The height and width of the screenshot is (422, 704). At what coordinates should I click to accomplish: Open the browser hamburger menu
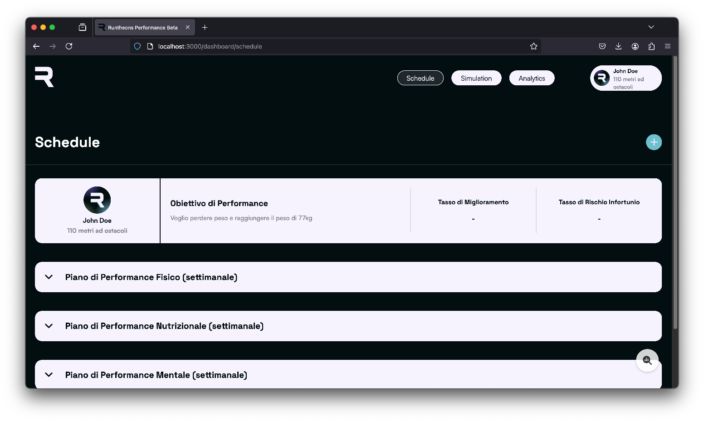tap(668, 46)
